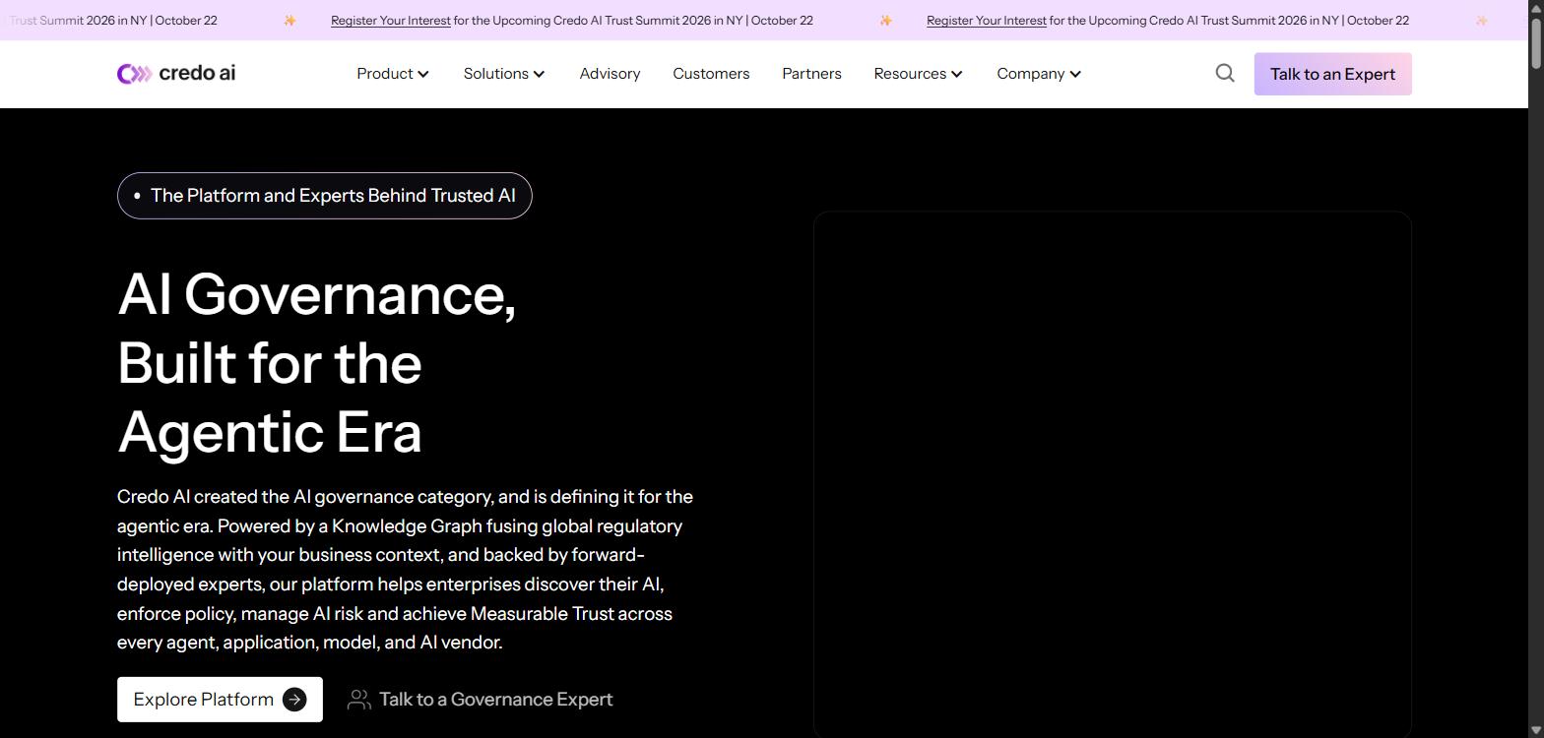The height and width of the screenshot is (738, 1544).
Task: Click the Credo AI logo
Action: click(x=176, y=74)
